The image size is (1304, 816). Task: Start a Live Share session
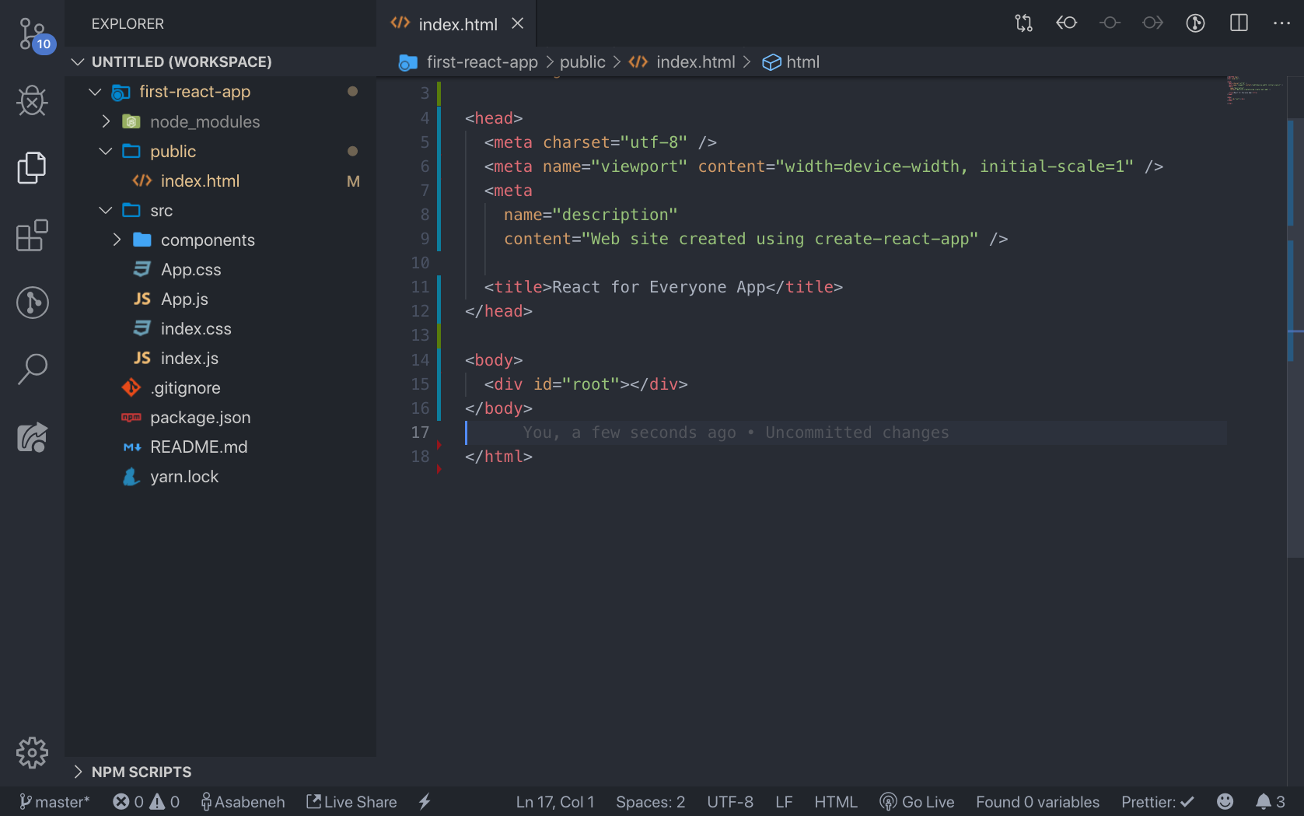351,802
